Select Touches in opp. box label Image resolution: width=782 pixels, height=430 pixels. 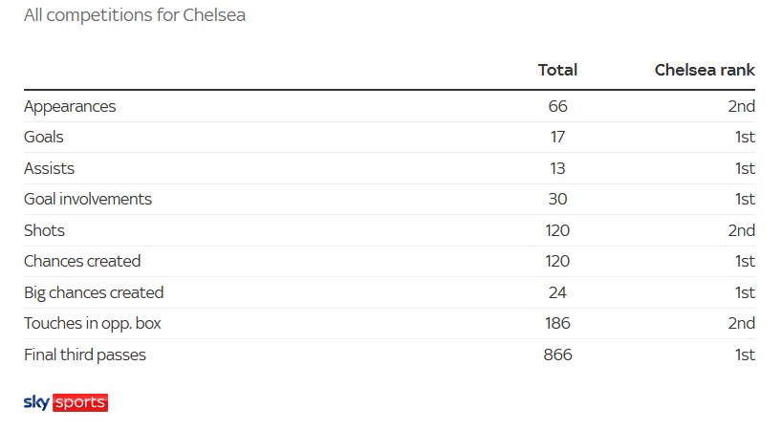click(x=93, y=323)
